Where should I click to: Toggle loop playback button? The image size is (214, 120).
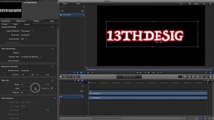(210, 73)
